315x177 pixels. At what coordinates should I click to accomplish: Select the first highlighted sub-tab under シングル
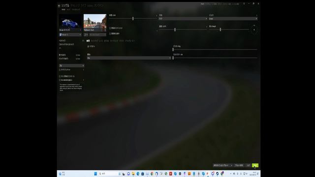pyautogui.click(x=63, y=9)
